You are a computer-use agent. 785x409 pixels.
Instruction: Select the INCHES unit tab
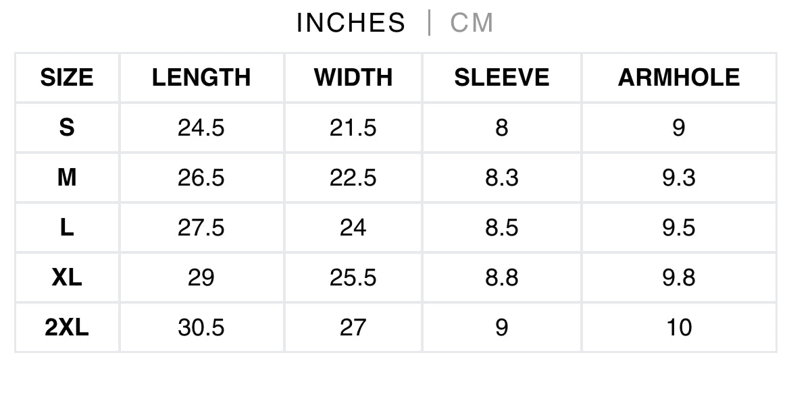351,24
